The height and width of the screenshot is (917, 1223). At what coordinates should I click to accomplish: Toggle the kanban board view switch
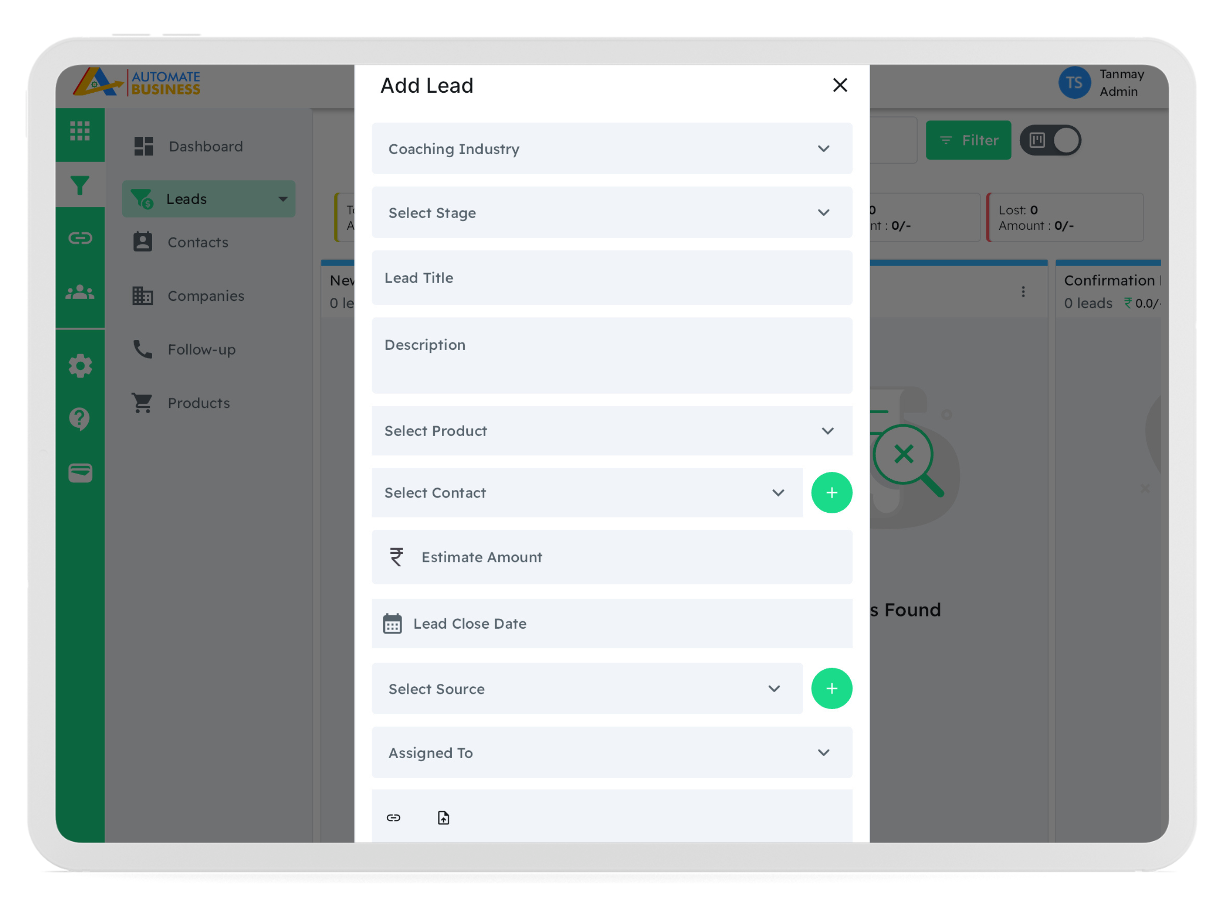tap(1050, 141)
